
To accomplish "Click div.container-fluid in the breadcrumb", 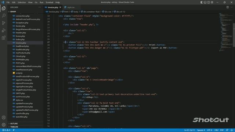I will click(91, 12).
